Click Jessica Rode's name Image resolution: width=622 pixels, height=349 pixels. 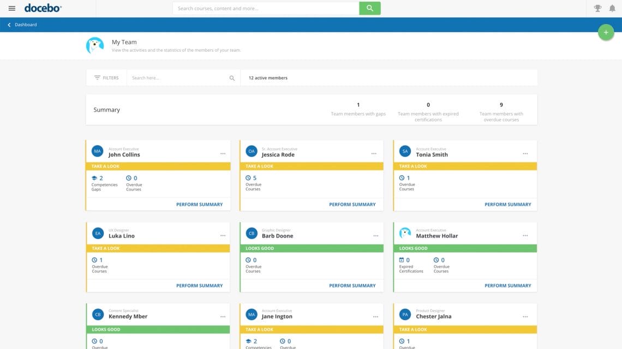pyautogui.click(x=278, y=155)
